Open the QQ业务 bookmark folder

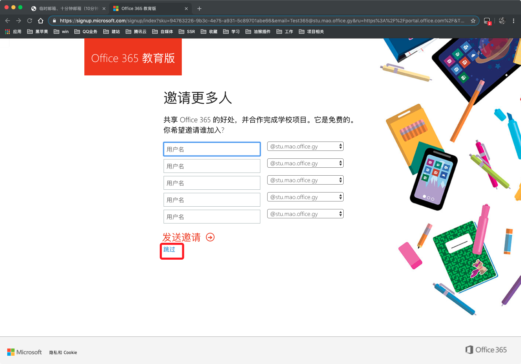(x=86, y=32)
